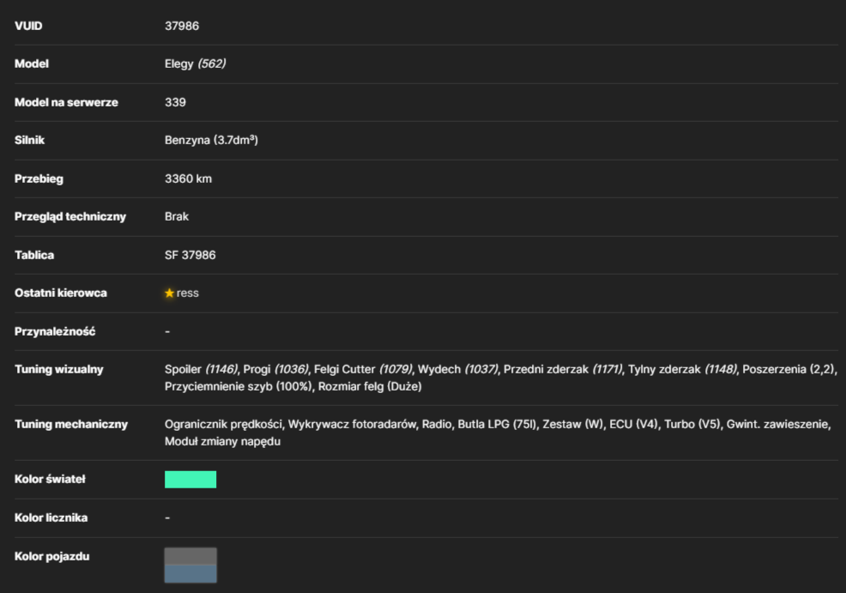Select the server model value 339
Viewport: 846px width, 593px height.
pyautogui.click(x=175, y=102)
